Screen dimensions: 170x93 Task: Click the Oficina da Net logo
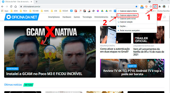[x=22, y=17]
